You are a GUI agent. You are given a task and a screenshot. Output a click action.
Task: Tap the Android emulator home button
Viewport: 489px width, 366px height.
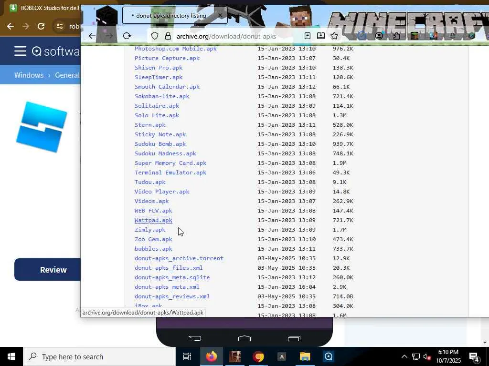tap(244, 338)
